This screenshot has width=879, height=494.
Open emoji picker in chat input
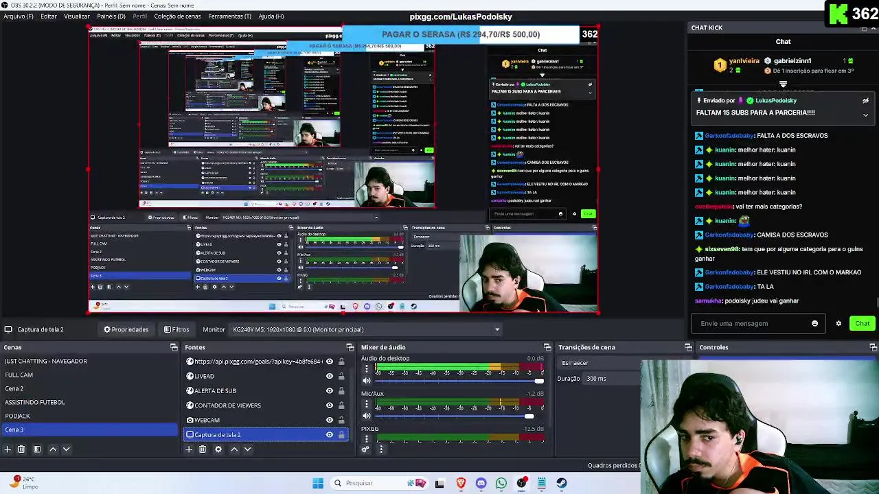(814, 324)
